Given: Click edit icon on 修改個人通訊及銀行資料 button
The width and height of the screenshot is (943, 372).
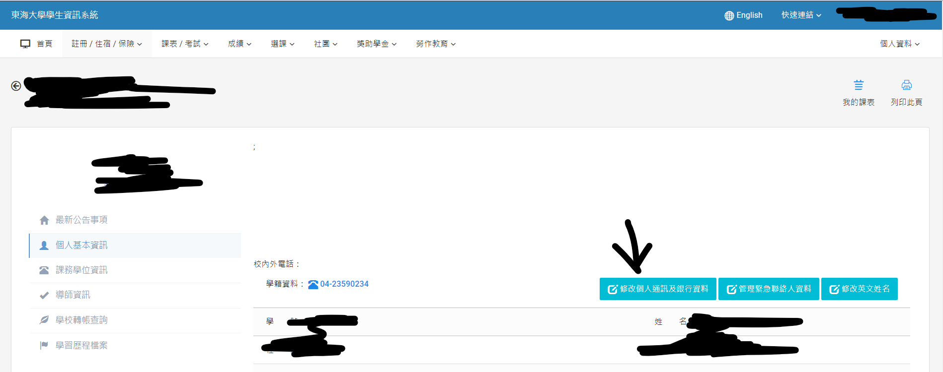Looking at the screenshot, I should pos(613,289).
